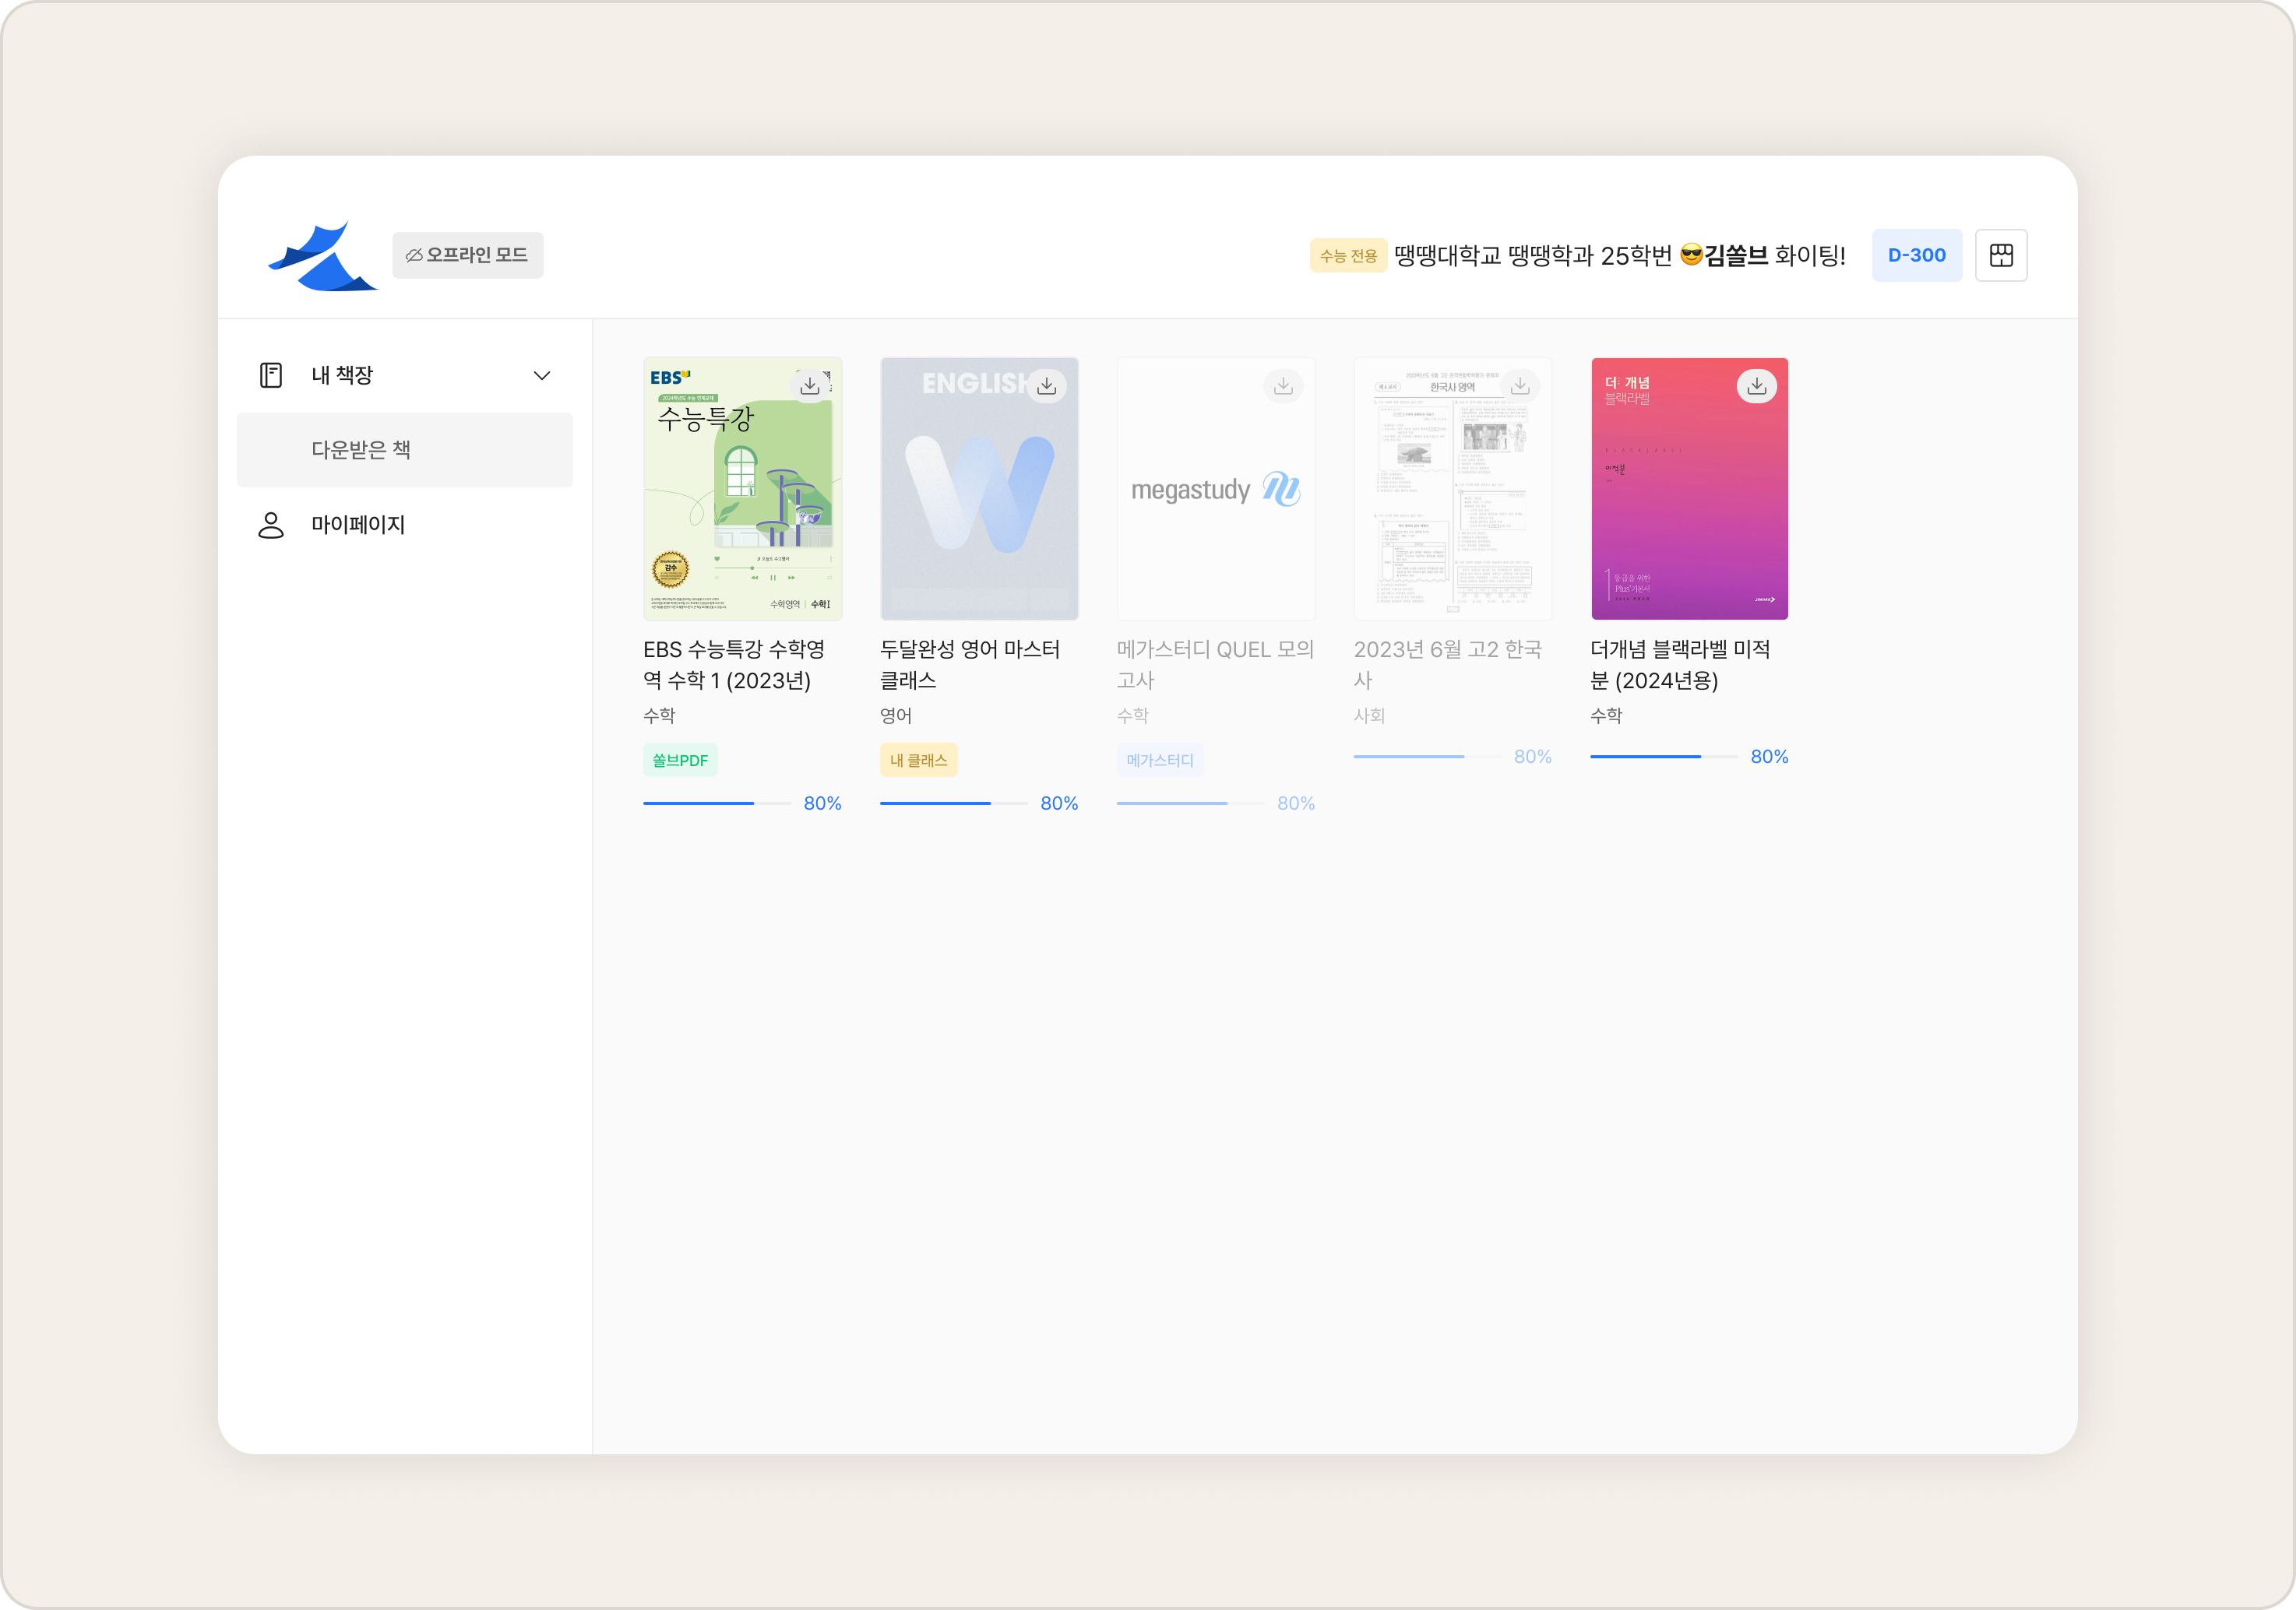
Task: Click the 김쏠브 화이팅 header message
Action: [1620, 256]
